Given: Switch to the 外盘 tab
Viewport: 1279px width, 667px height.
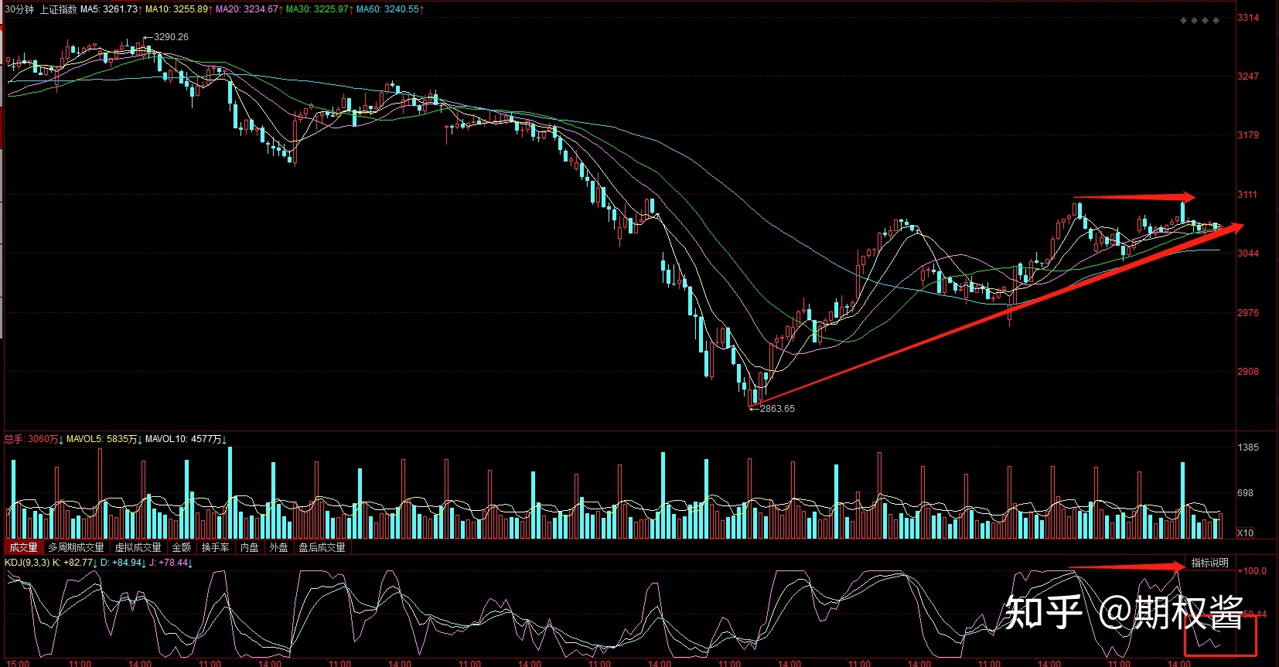Looking at the screenshot, I should coord(278,547).
